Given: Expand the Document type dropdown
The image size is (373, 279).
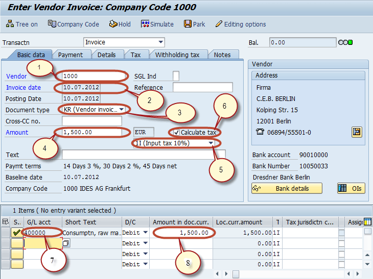Looking at the screenshot, I should pyautogui.click(x=121, y=110).
